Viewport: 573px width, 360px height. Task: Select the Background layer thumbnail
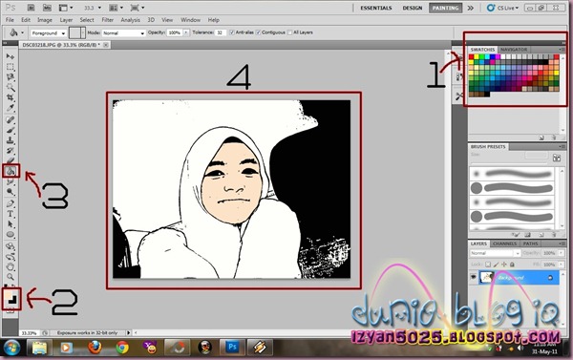click(487, 278)
